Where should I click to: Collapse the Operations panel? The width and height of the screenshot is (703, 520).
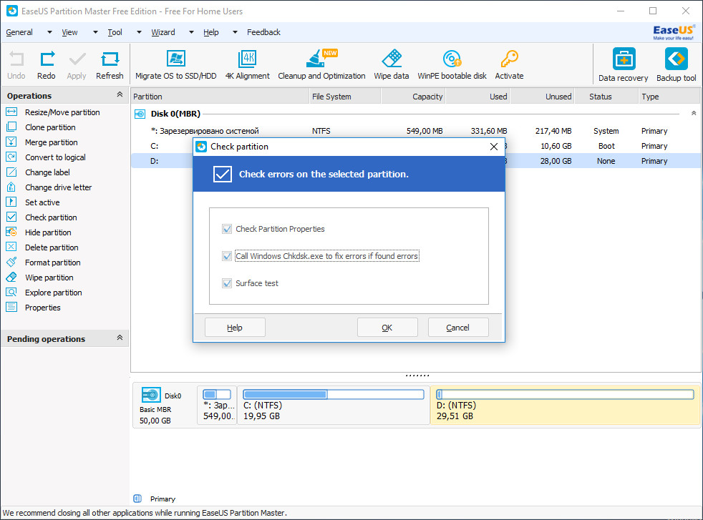coord(120,94)
